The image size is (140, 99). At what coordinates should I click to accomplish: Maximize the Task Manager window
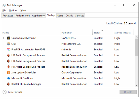coord(124,5)
